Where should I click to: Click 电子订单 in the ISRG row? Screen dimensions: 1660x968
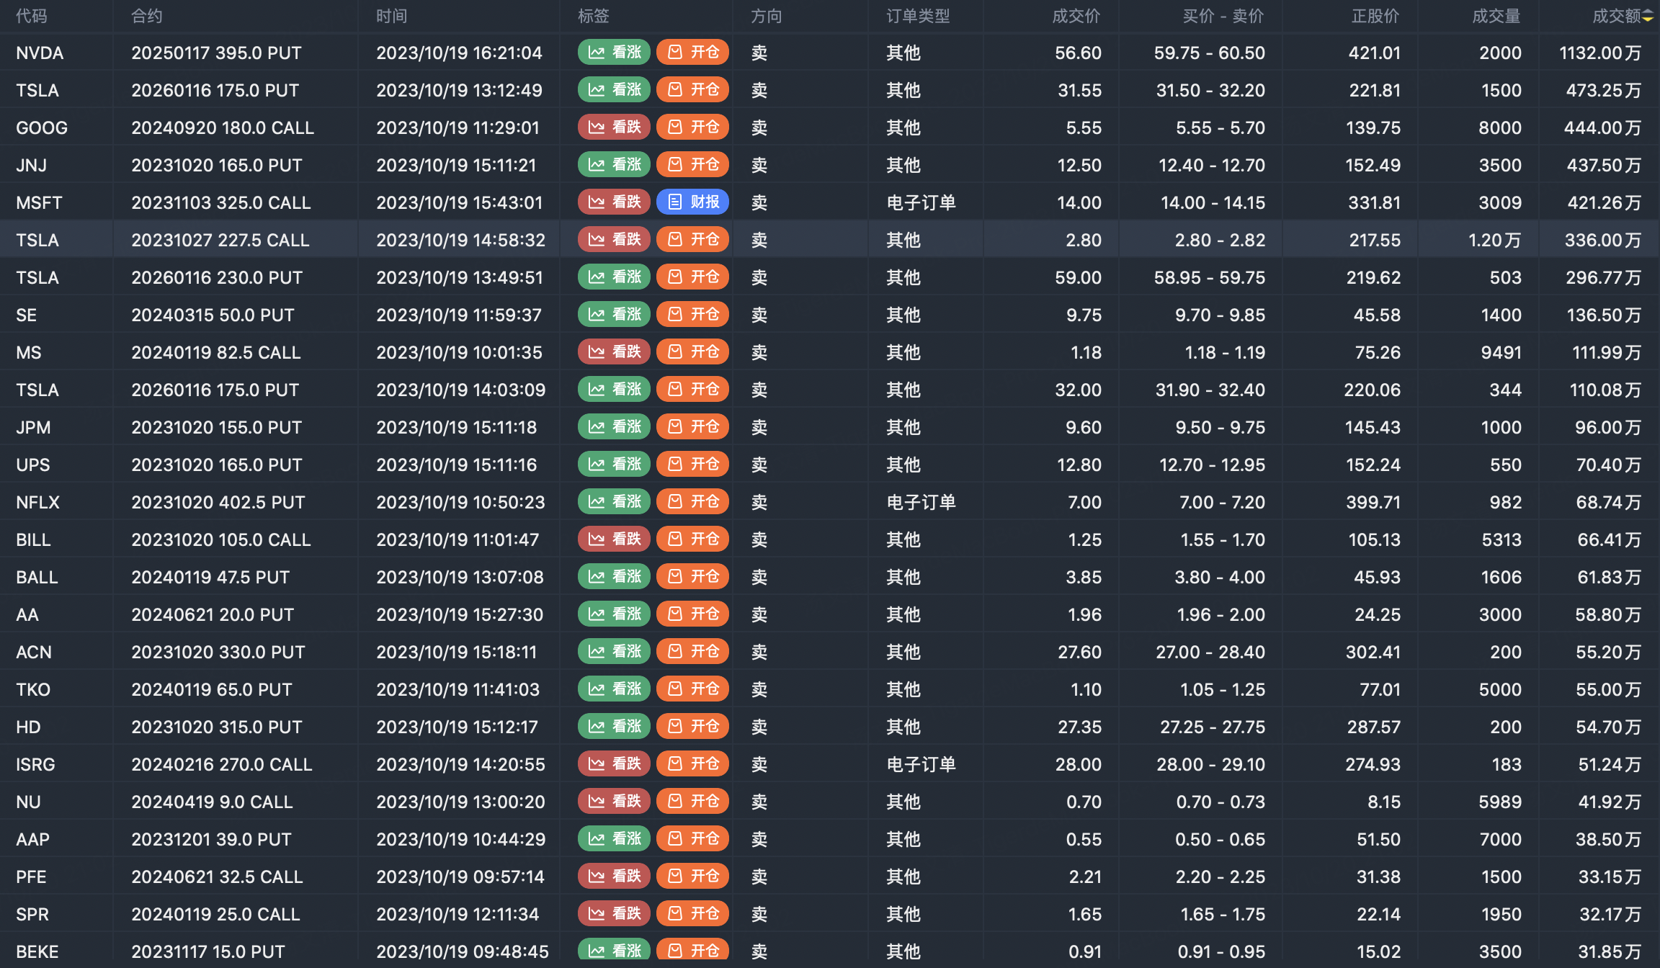pyautogui.click(x=921, y=764)
